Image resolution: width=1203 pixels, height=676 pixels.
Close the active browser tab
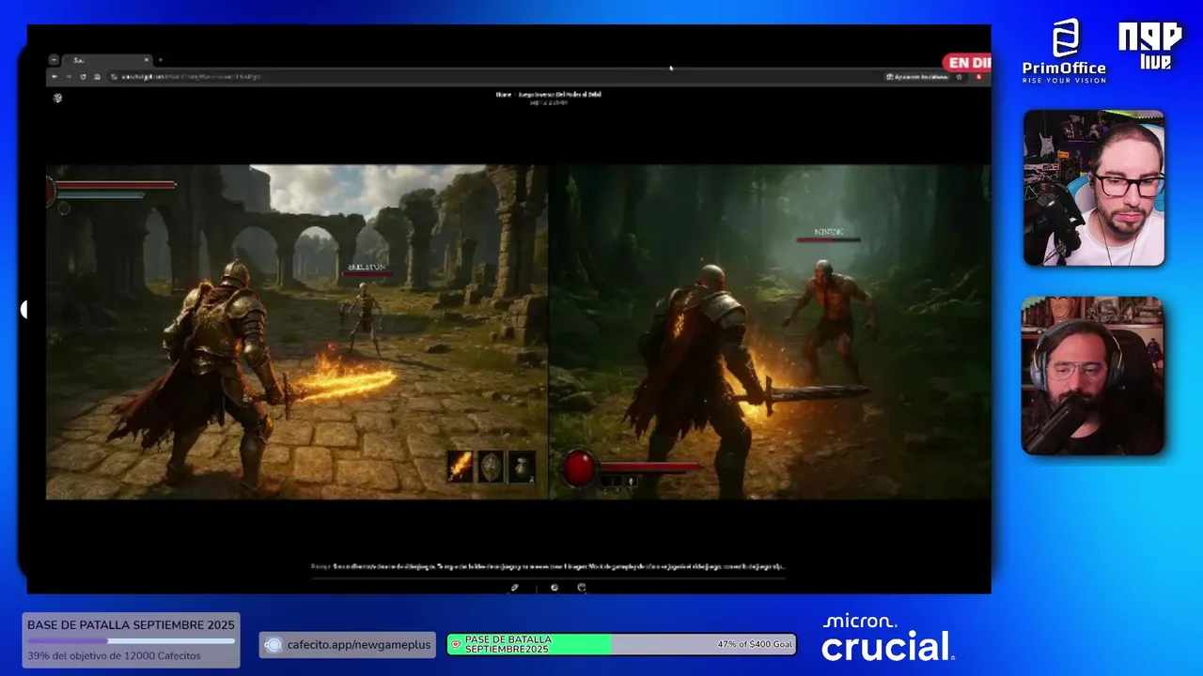tap(147, 60)
